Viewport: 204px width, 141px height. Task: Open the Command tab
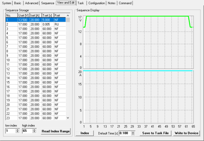pos(125,3)
